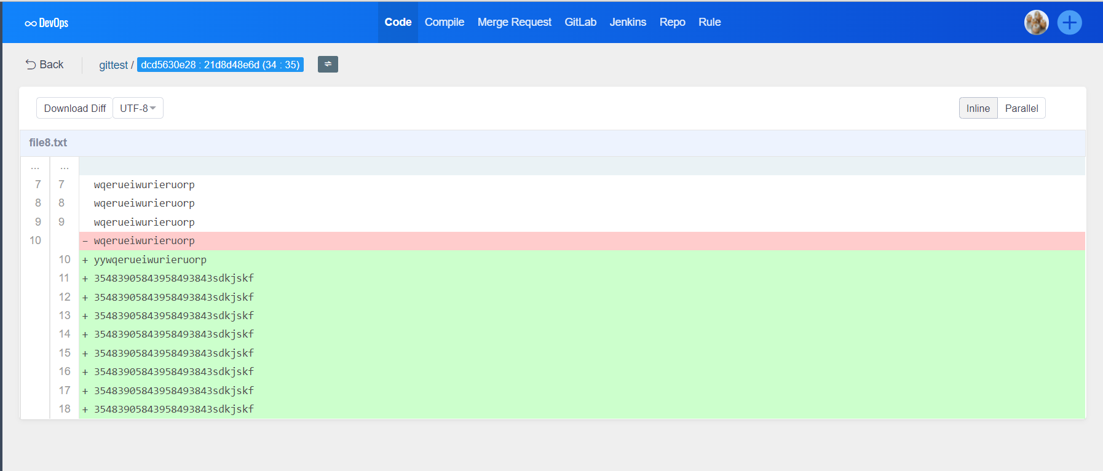
Task: Switch diff to Parallel view
Action: (x=1021, y=108)
